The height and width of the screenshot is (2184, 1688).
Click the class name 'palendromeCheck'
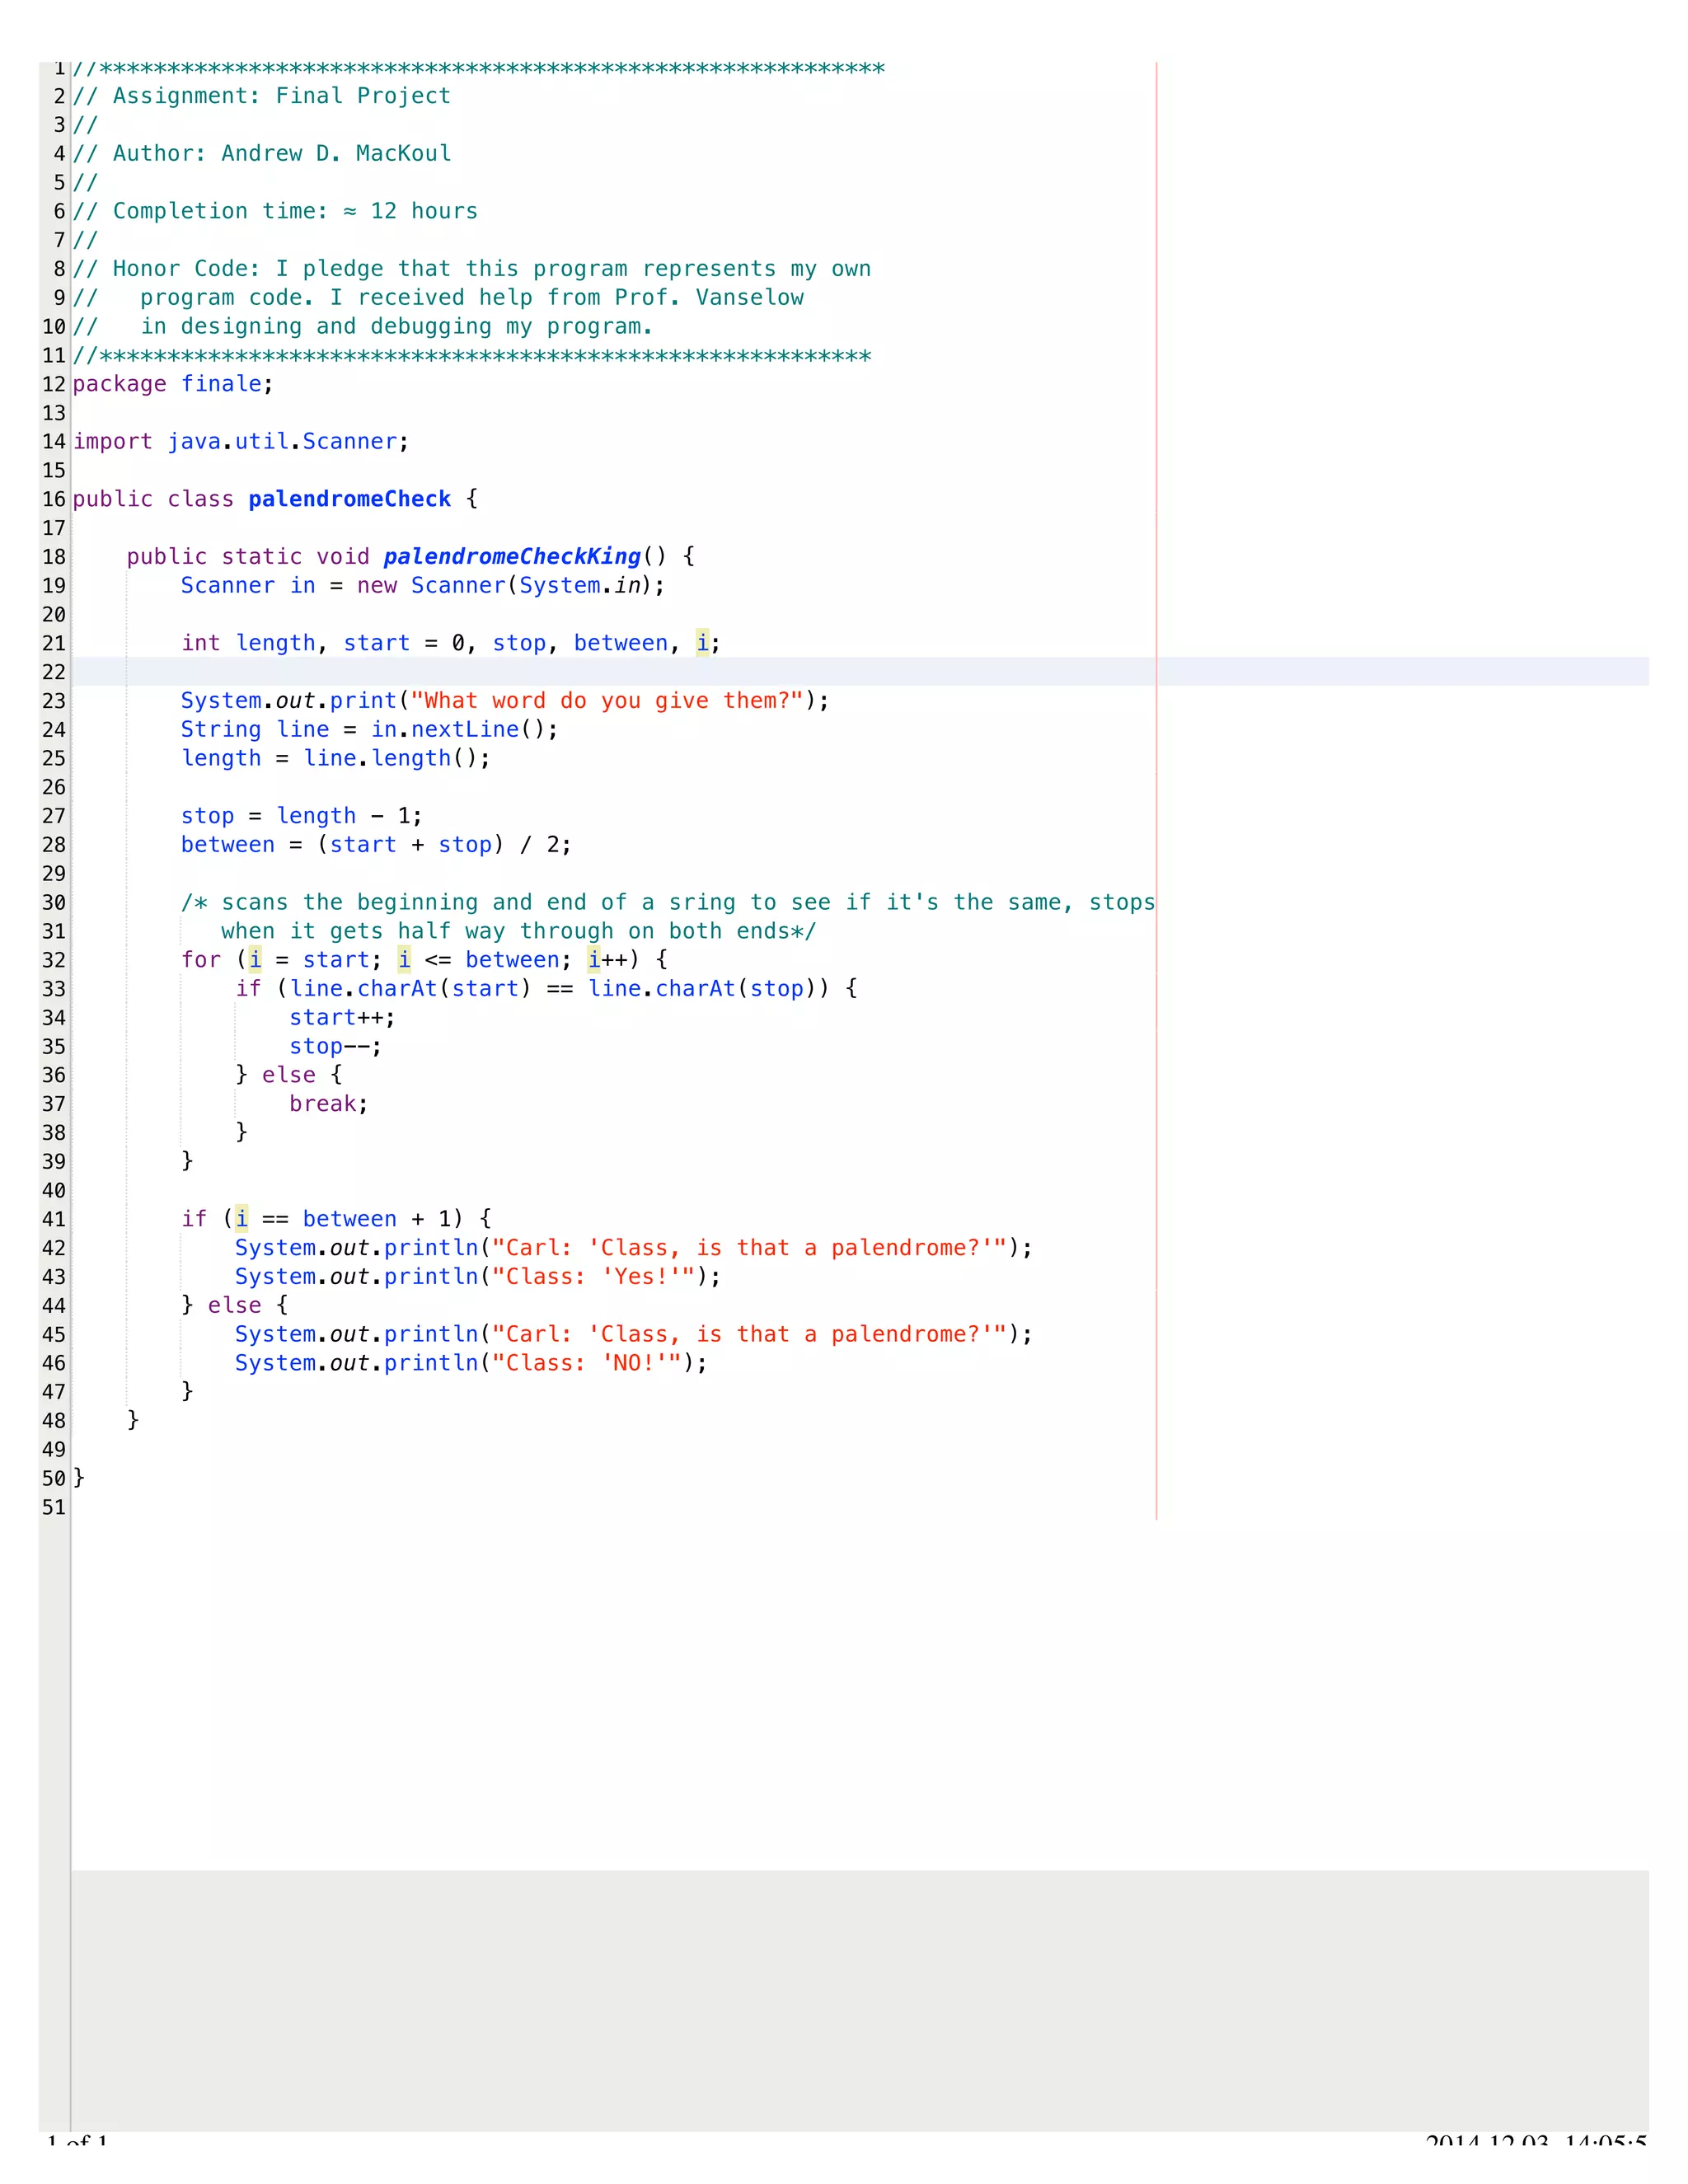350,499
